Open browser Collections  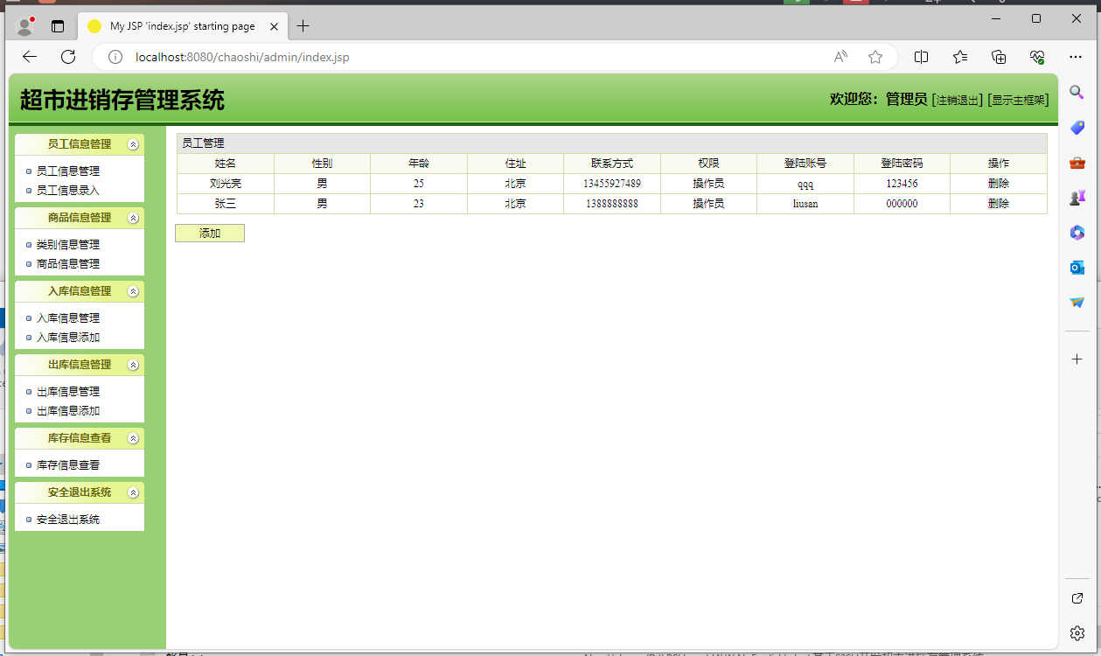coord(999,57)
